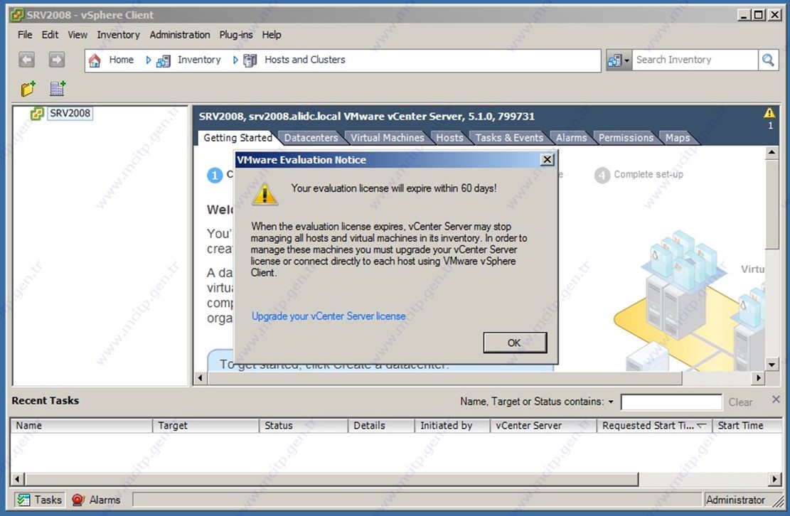Switch to the Maps tab
790x516 pixels.
pyautogui.click(x=678, y=138)
